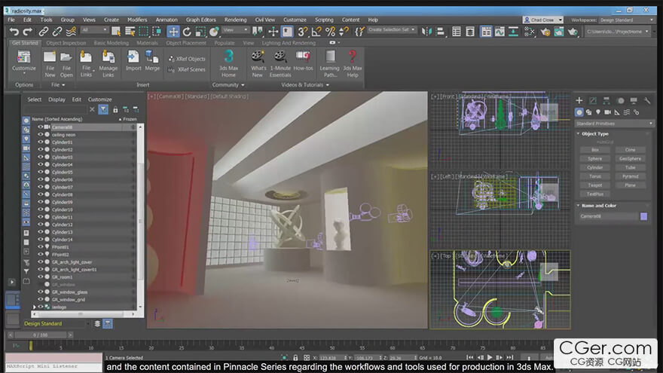Toggle the Angle Snap icon
This screenshot has width=663, height=373.
(x=316, y=32)
